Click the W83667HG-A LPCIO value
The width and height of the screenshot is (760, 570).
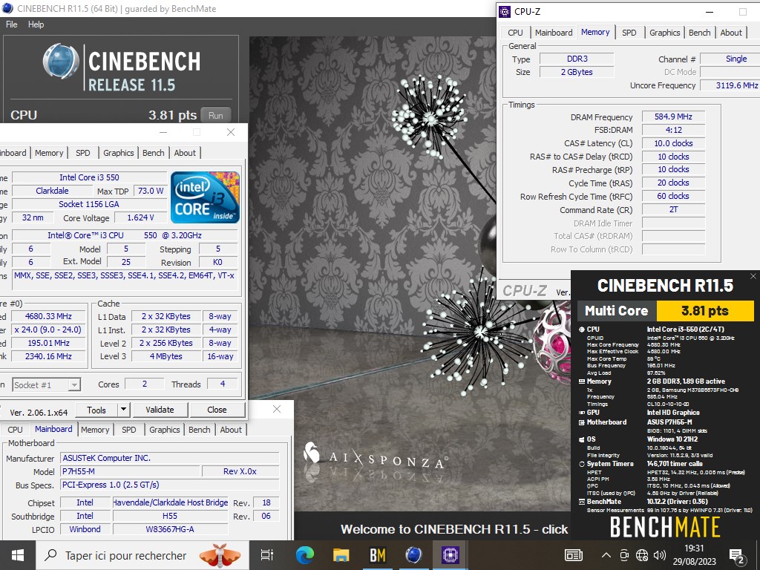tap(170, 529)
